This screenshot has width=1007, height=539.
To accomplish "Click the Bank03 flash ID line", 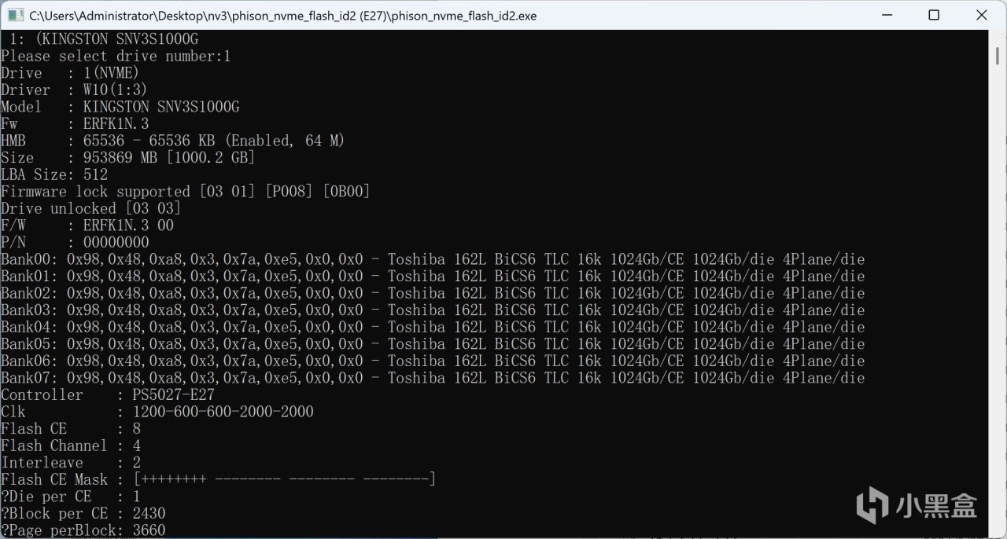I will (433, 310).
